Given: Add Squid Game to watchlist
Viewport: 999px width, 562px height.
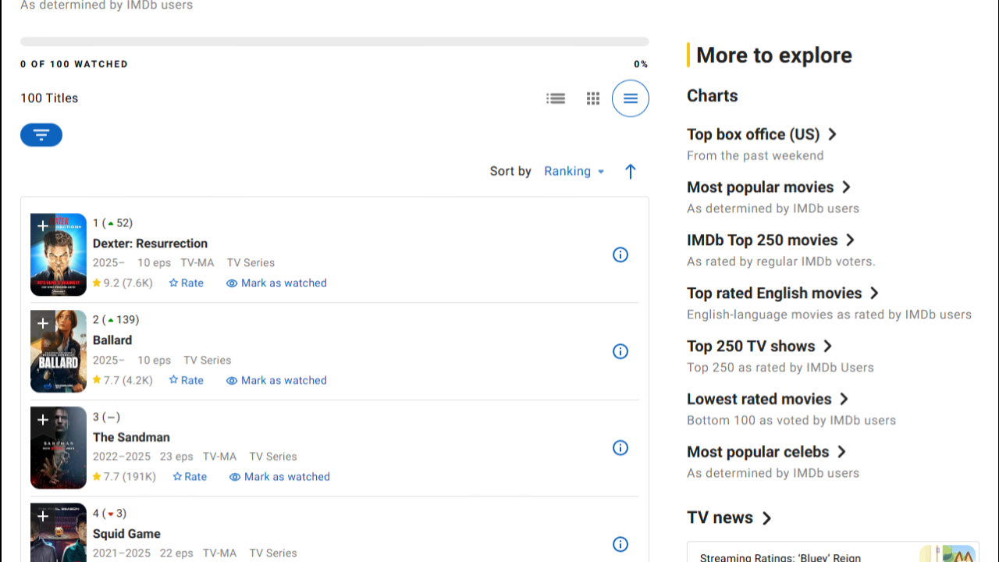Looking at the screenshot, I should [42, 516].
